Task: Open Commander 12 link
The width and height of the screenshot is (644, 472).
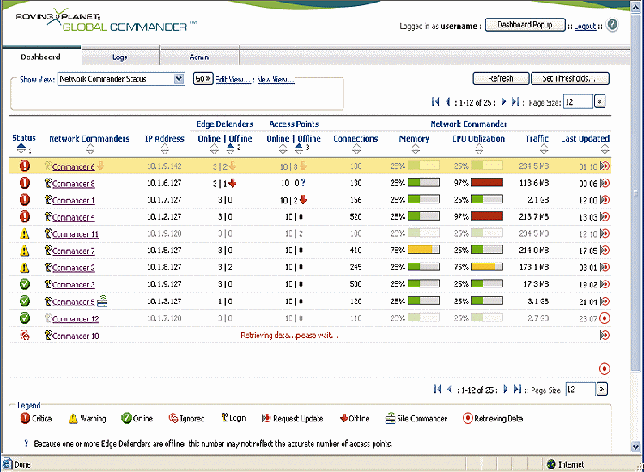Action: pos(76,318)
